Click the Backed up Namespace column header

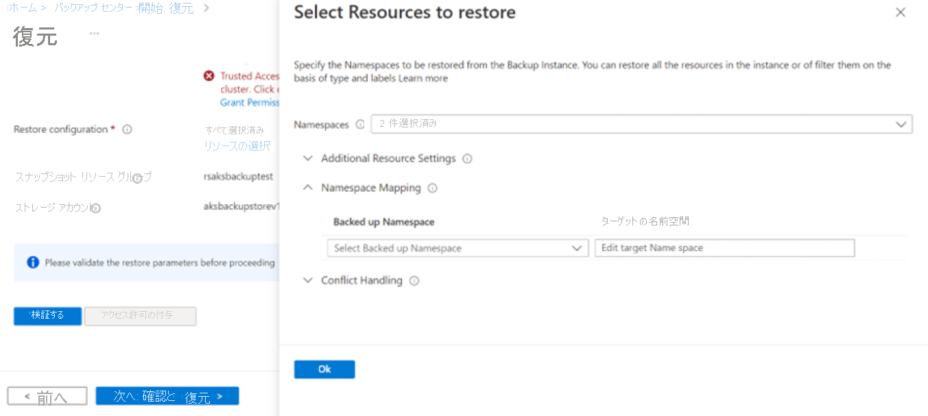pyautogui.click(x=383, y=222)
